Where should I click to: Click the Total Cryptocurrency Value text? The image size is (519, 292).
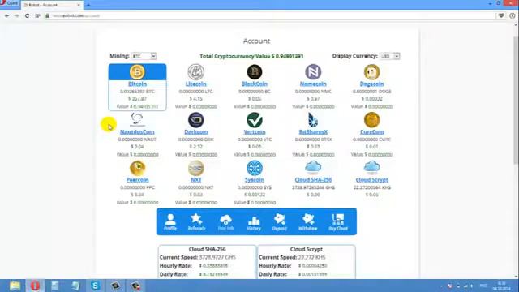click(251, 56)
